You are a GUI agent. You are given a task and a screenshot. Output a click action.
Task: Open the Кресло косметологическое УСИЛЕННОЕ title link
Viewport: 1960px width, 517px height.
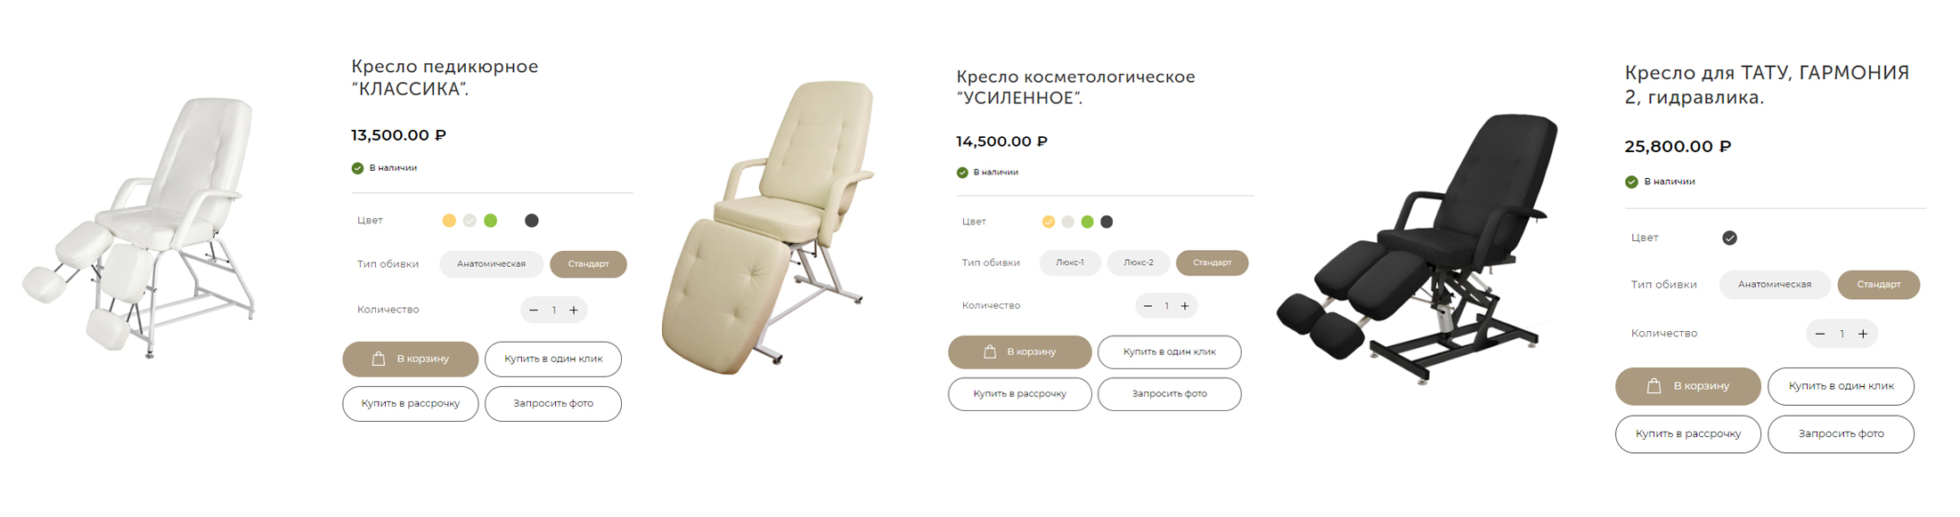tap(1075, 87)
